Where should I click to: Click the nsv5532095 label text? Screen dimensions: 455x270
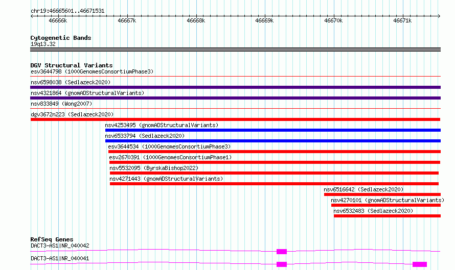154,168
